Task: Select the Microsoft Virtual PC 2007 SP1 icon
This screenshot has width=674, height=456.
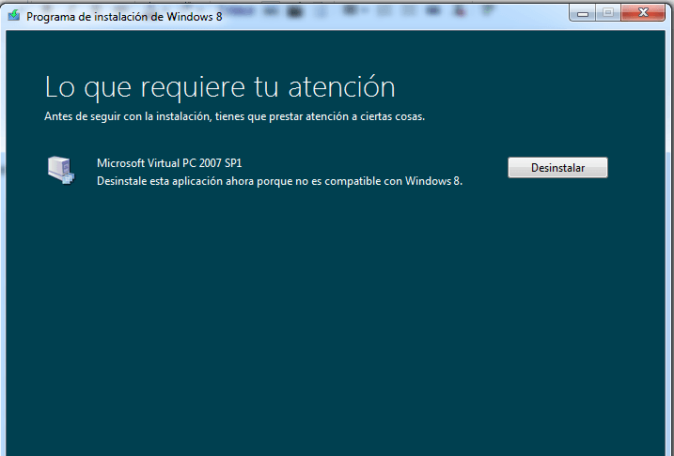Action: click(x=61, y=171)
